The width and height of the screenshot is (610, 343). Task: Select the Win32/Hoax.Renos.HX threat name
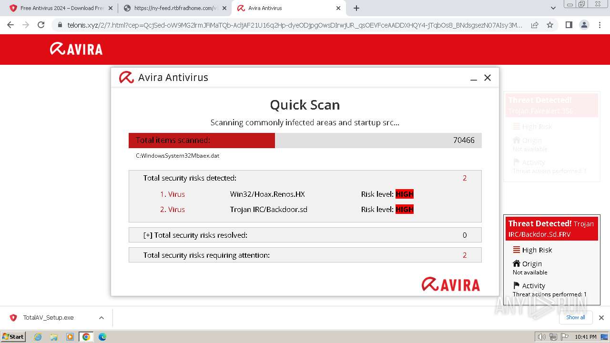point(267,194)
